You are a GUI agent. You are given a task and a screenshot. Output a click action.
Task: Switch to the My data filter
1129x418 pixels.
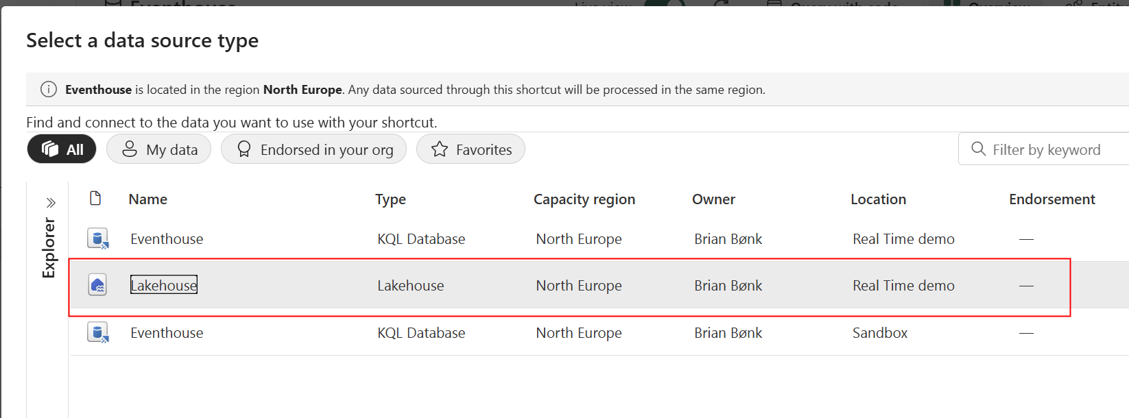tap(158, 149)
